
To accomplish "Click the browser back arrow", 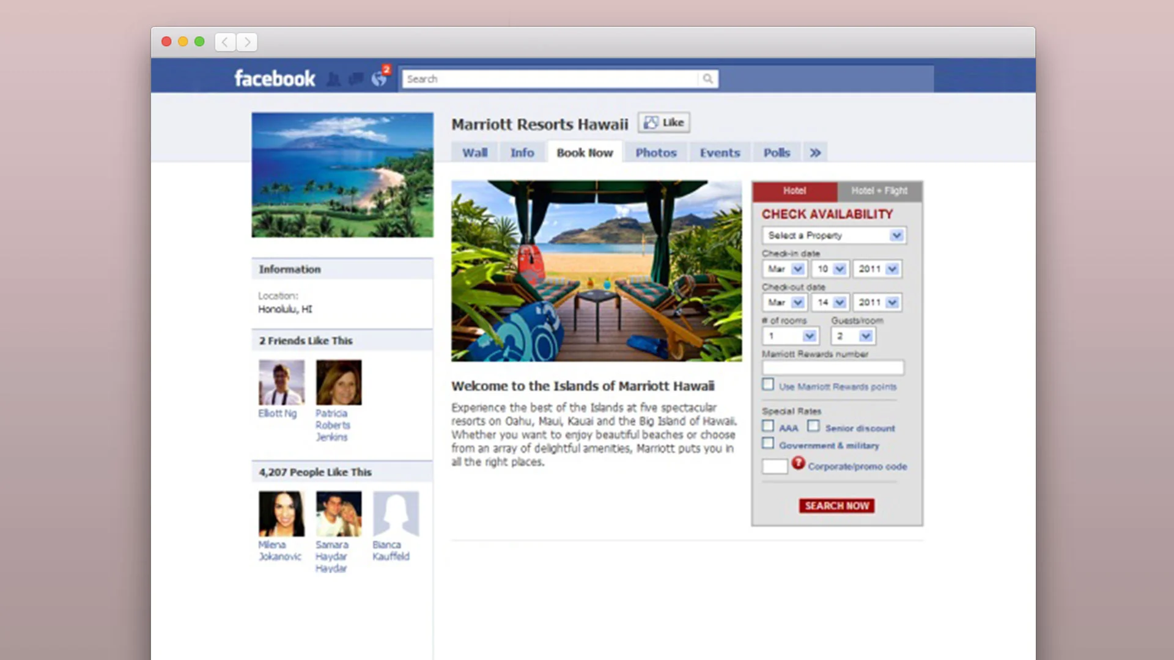I will point(224,42).
